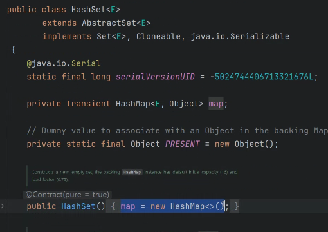Expand the folded HashSet constructor with gutter chevron
This screenshot has height=232, width=328.
tap(3, 206)
